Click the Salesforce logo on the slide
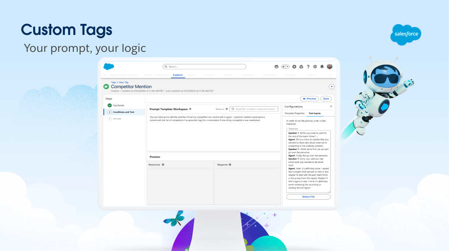Image resolution: width=449 pixels, height=251 pixels. pos(406,34)
